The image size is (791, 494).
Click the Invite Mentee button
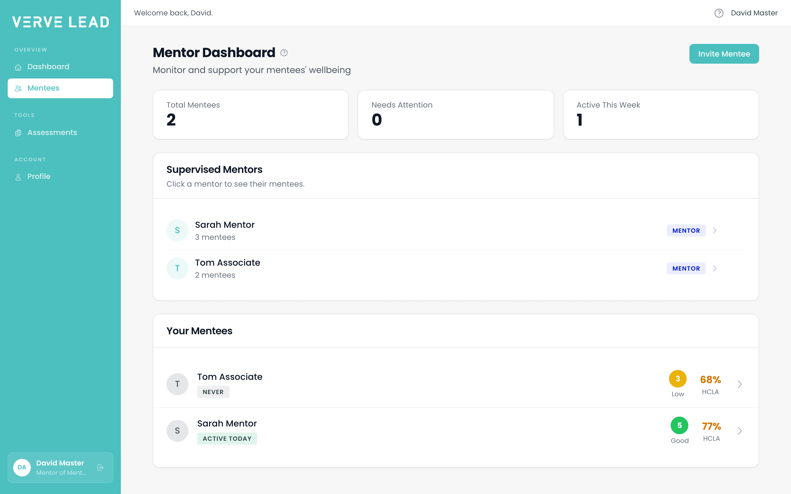[724, 54]
